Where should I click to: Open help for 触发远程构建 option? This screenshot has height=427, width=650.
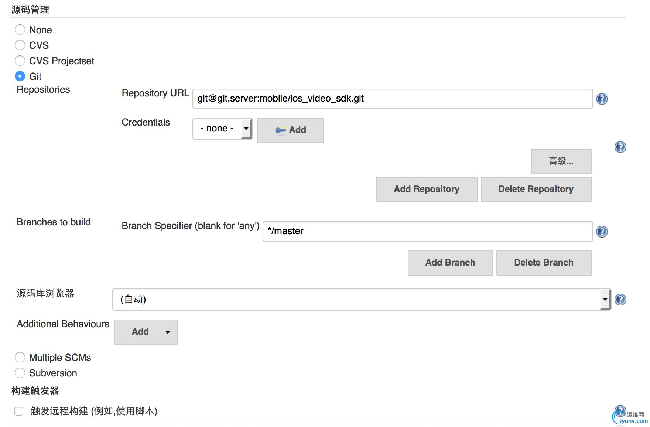tap(620, 410)
